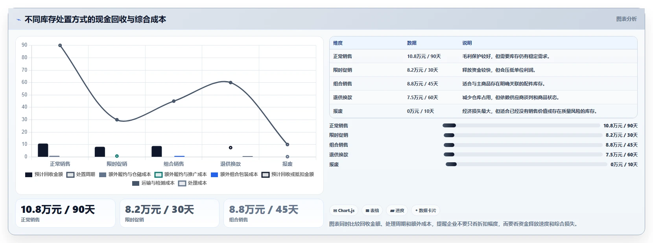Hide the 运输与检测成本 legend series

point(153,183)
